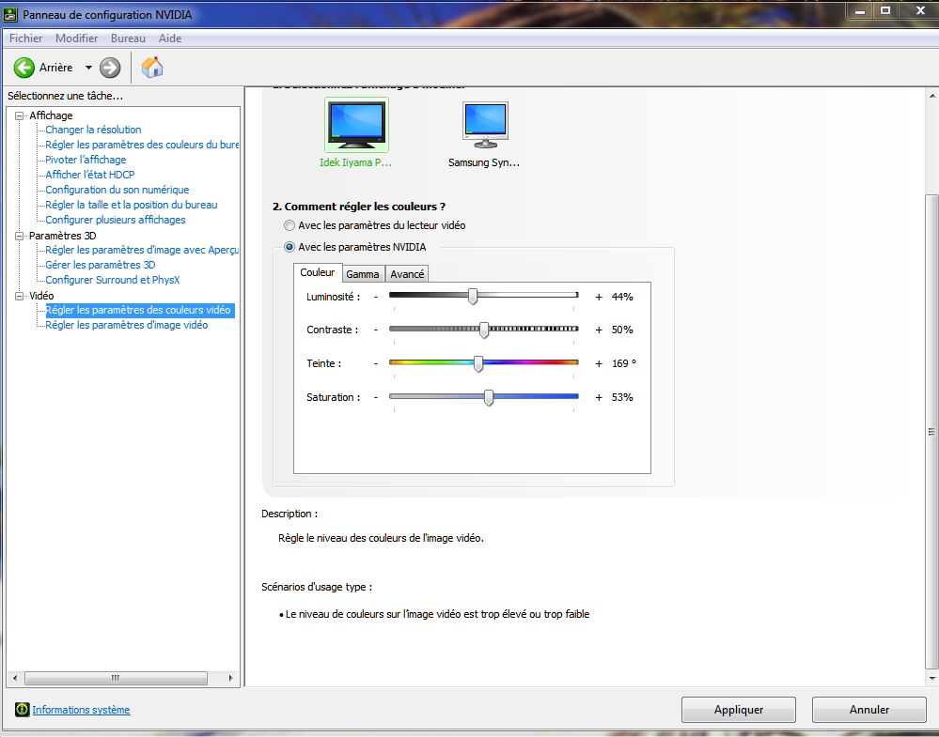This screenshot has width=939, height=737.
Task: Select 'Avec les paramètres NVIDIA' radio button
Action: (x=290, y=247)
